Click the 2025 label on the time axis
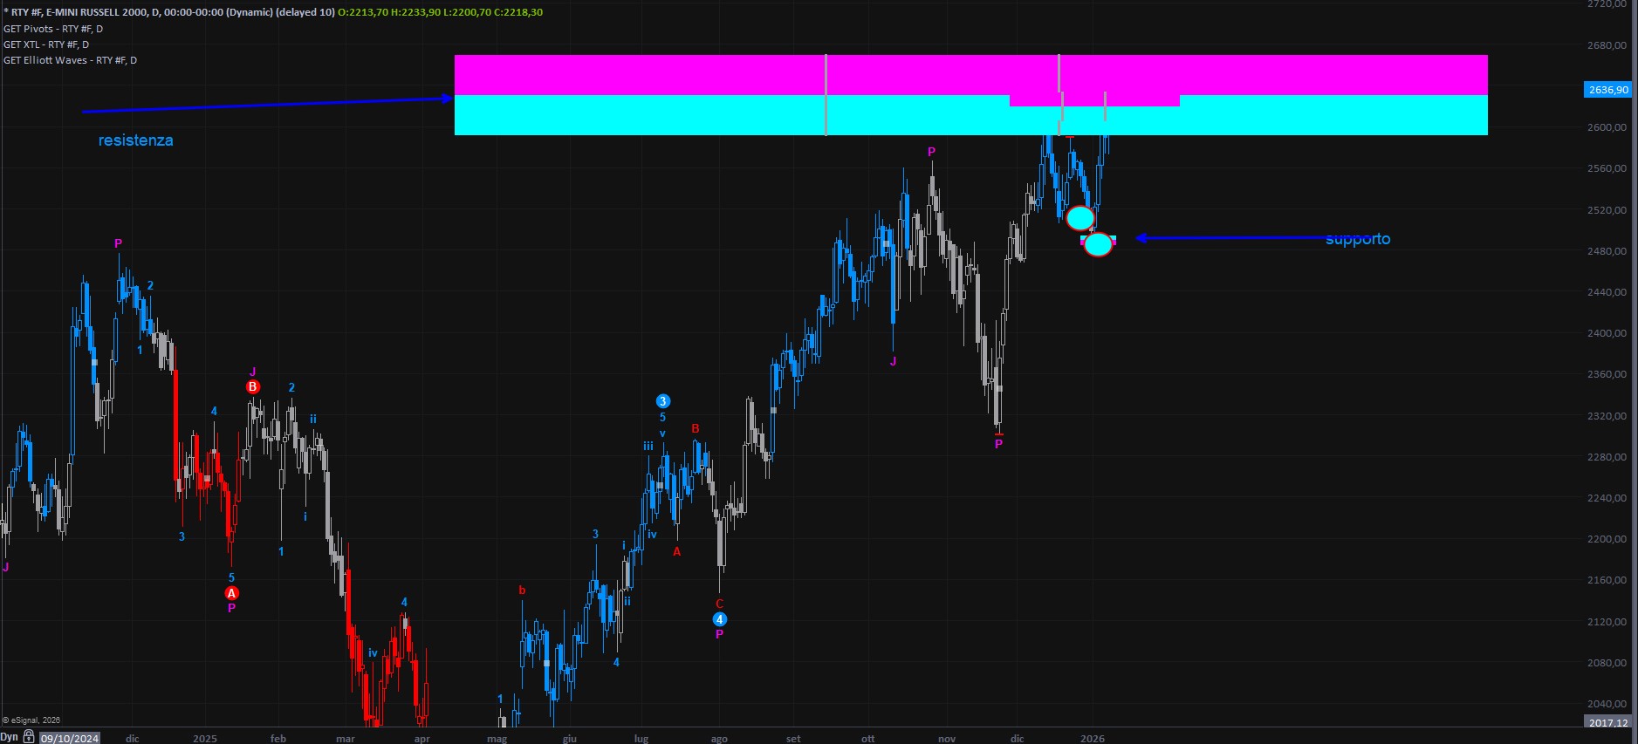 pos(205,739)
